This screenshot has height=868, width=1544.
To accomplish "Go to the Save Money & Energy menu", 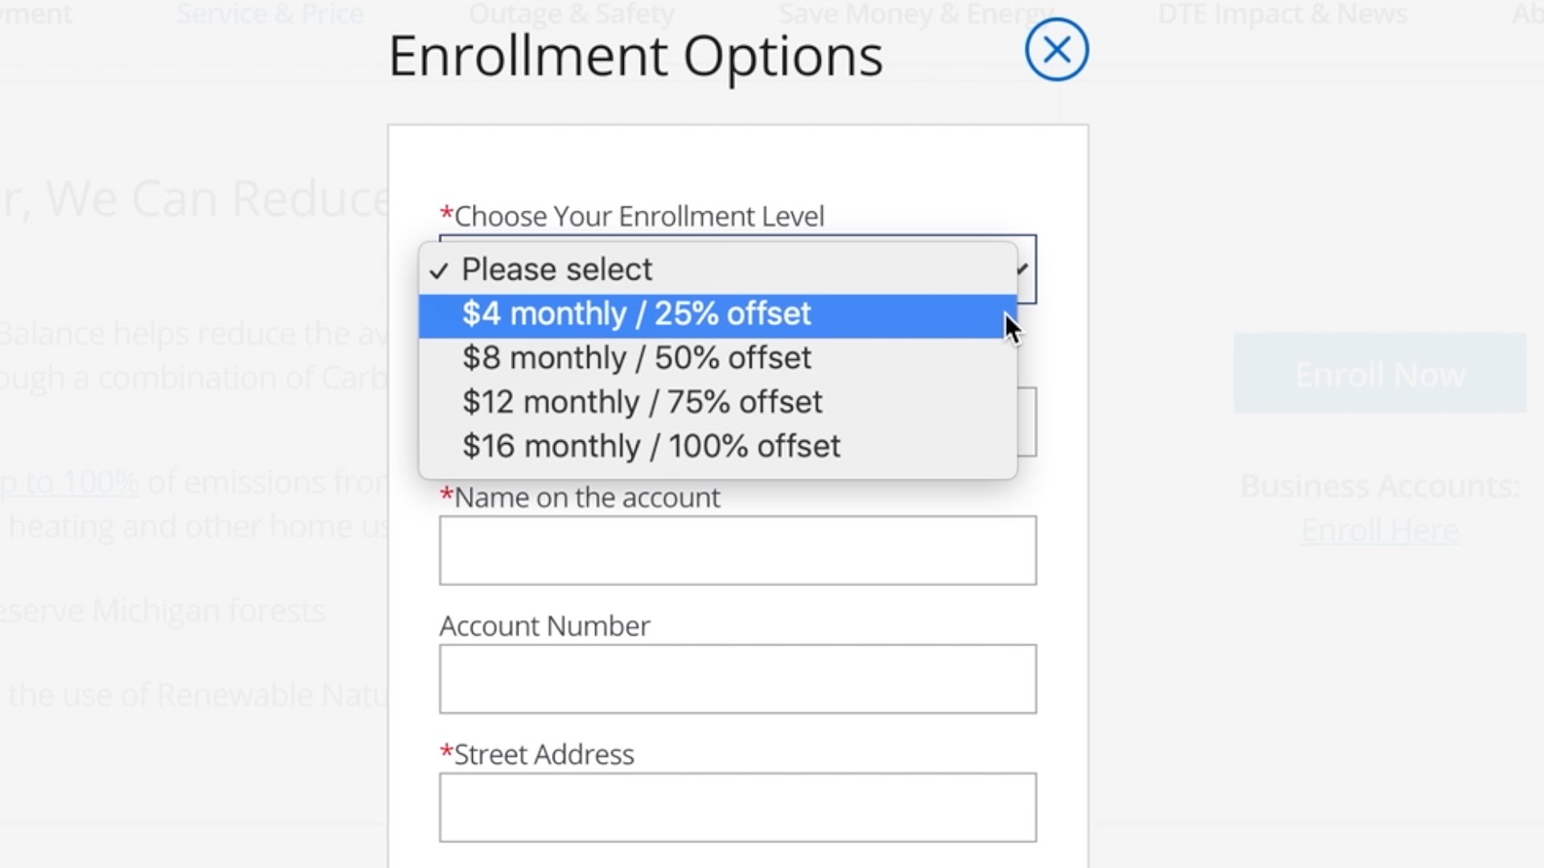I will pyautogui.click(x=916, y=14).
